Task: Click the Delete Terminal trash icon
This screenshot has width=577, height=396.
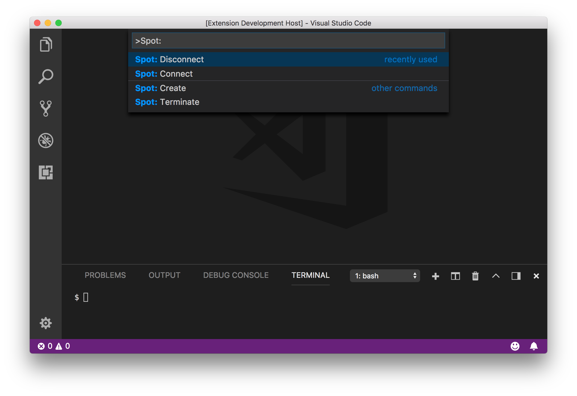Action: 475,276
